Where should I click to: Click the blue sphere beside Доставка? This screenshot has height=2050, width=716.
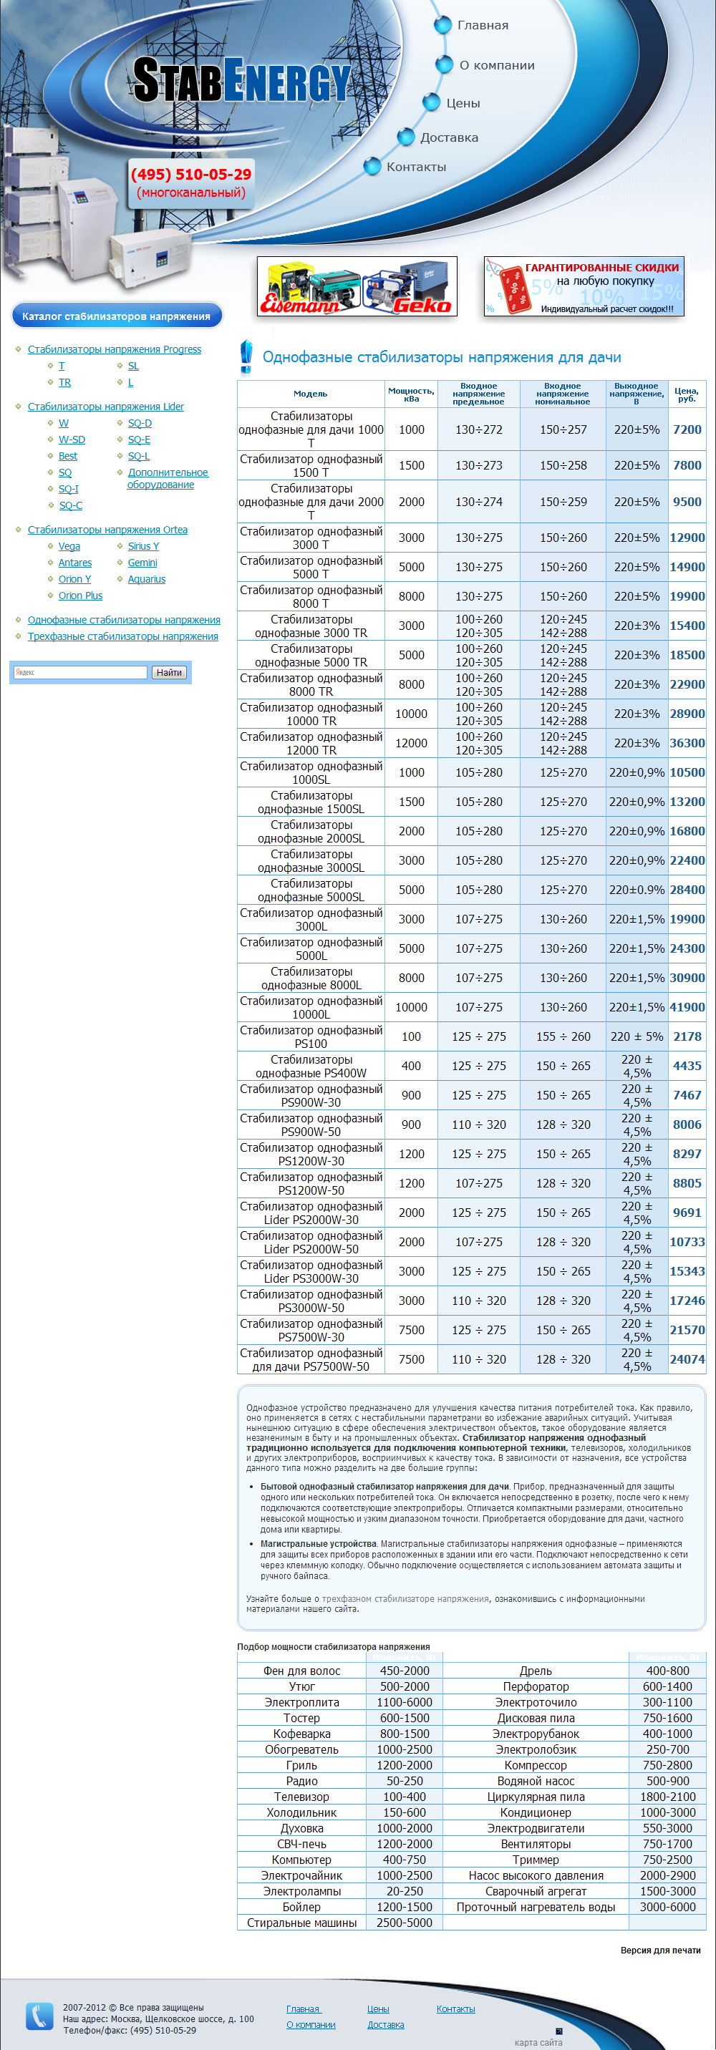[x=406, y=137]
